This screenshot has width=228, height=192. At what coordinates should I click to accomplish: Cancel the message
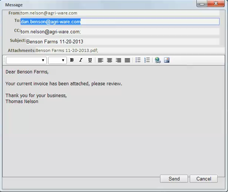point(204,179)
